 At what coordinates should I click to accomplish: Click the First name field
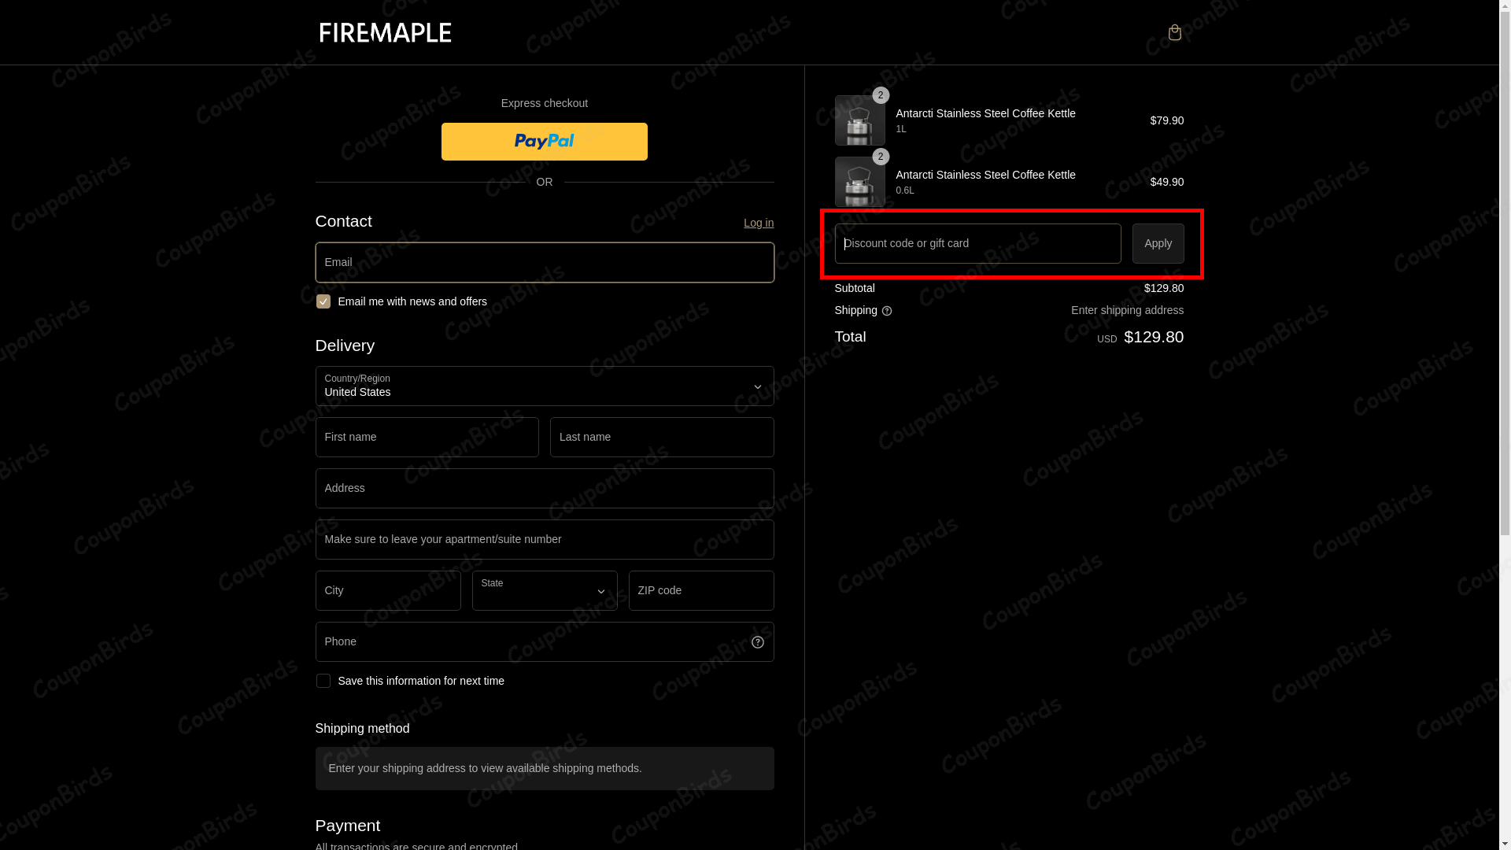point(427,437)
